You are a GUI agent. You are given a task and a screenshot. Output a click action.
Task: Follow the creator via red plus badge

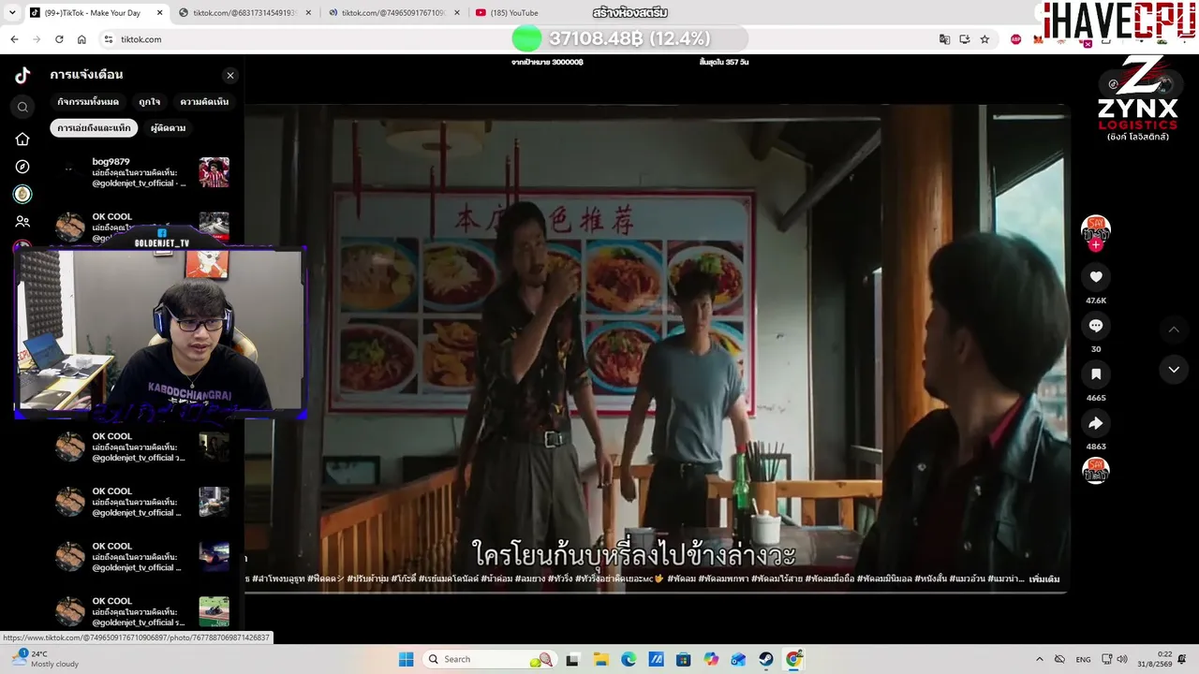(1096, 245)
